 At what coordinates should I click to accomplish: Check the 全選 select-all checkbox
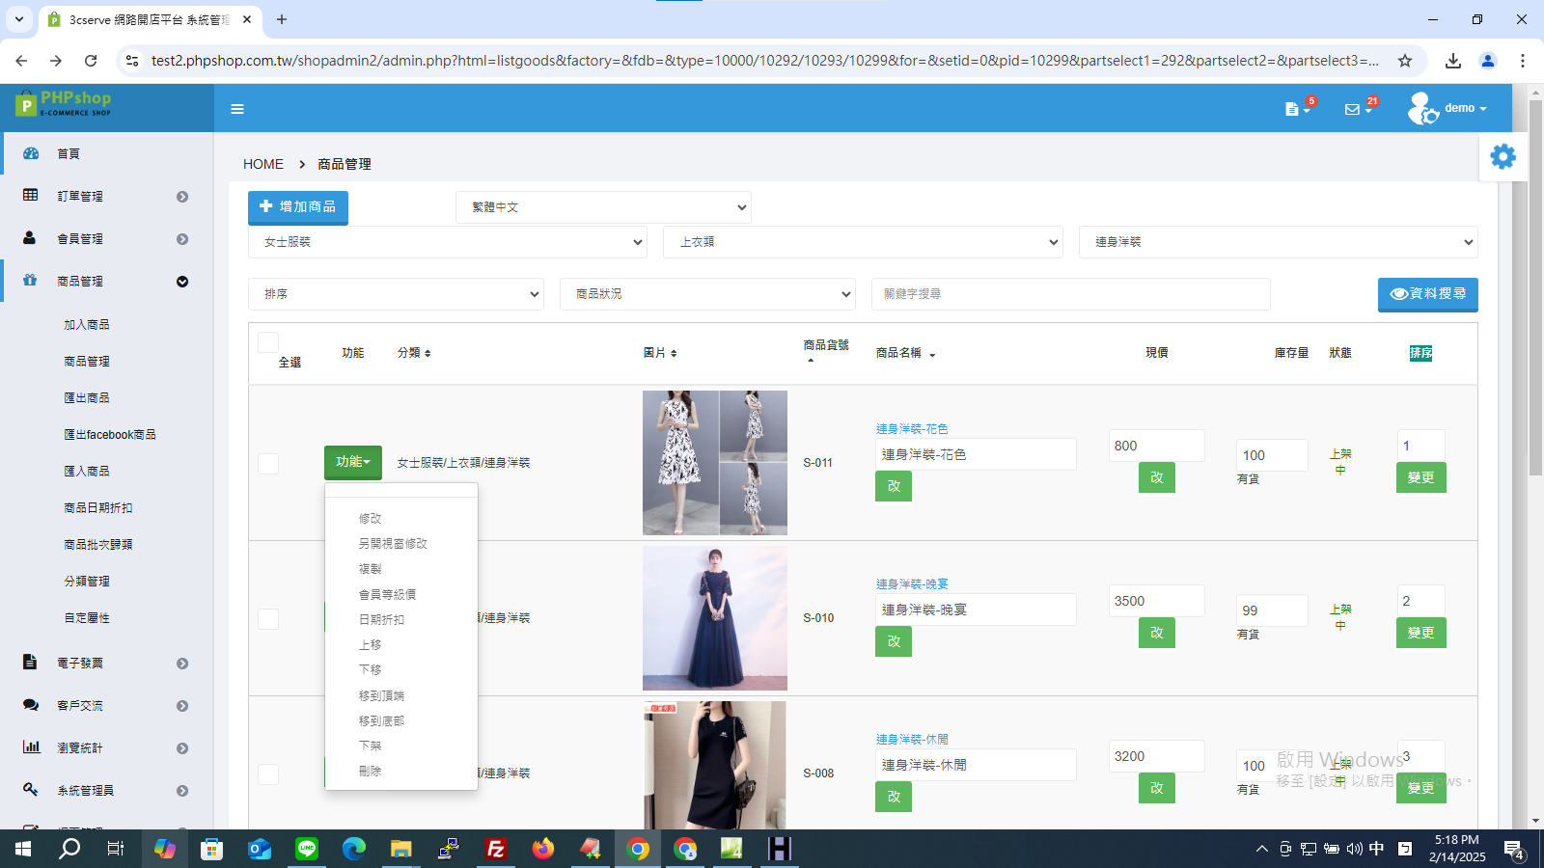(x=268, y=341)
